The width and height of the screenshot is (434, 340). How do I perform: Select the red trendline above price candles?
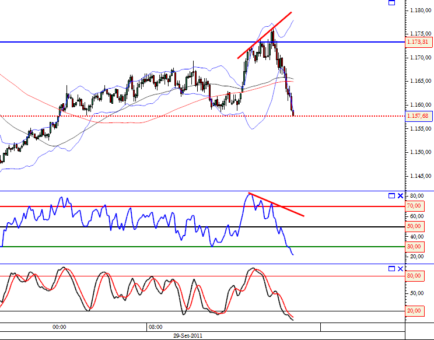(265, 35)
